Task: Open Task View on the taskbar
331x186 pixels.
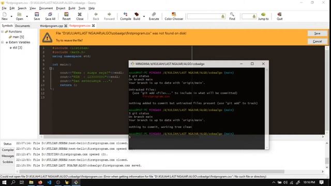Action: click(x=22, y=182)
